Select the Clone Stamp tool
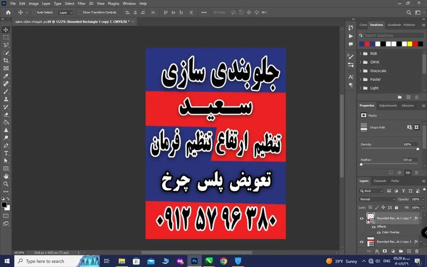This screenshot has height=267, width=427. click(6, 99)
